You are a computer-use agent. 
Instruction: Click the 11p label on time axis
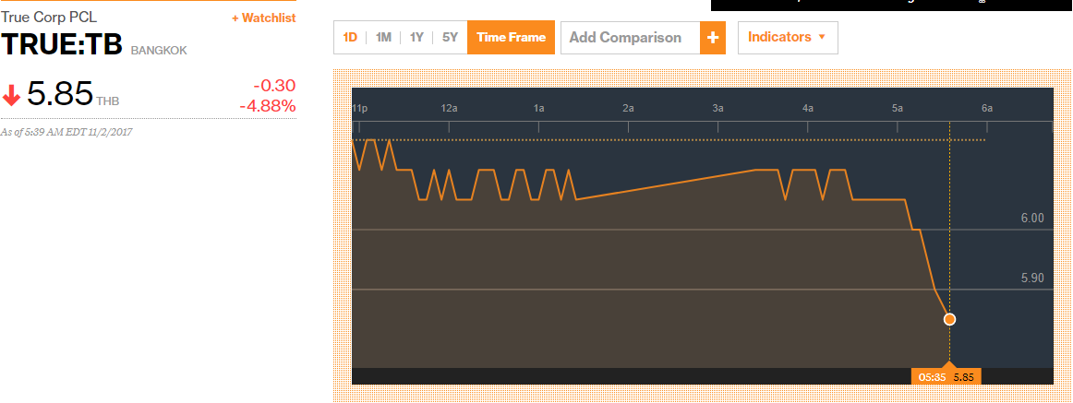click(x=360, y=108)
